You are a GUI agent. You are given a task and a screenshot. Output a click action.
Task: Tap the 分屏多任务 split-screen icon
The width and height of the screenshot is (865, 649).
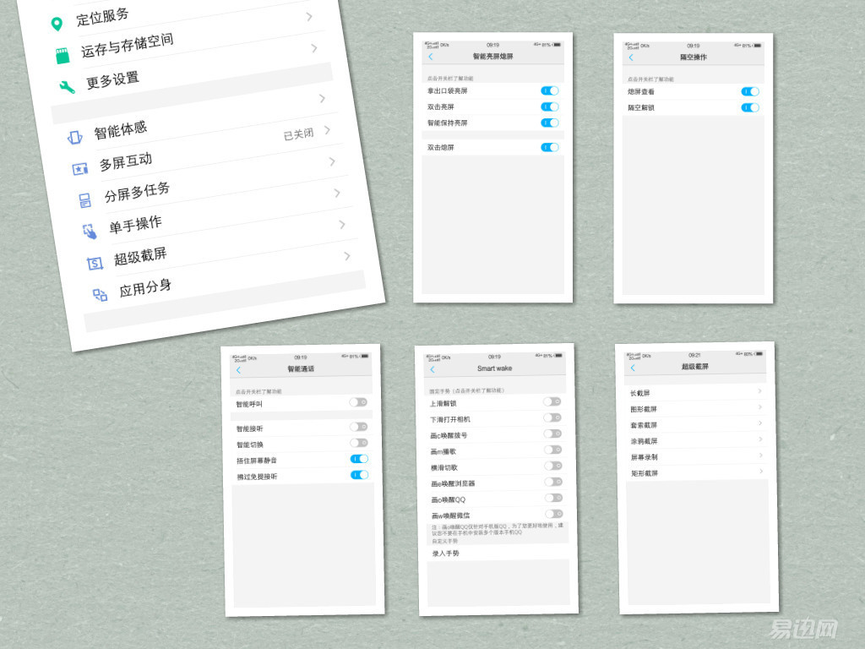point(84,200)
